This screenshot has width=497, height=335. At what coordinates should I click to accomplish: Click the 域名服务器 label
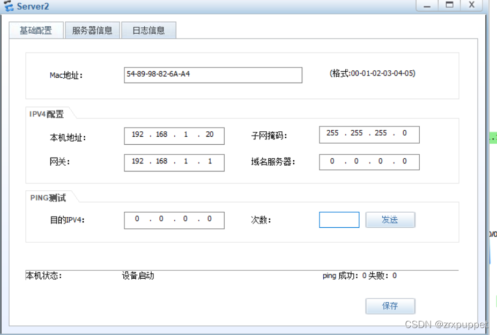coord(273,162)
